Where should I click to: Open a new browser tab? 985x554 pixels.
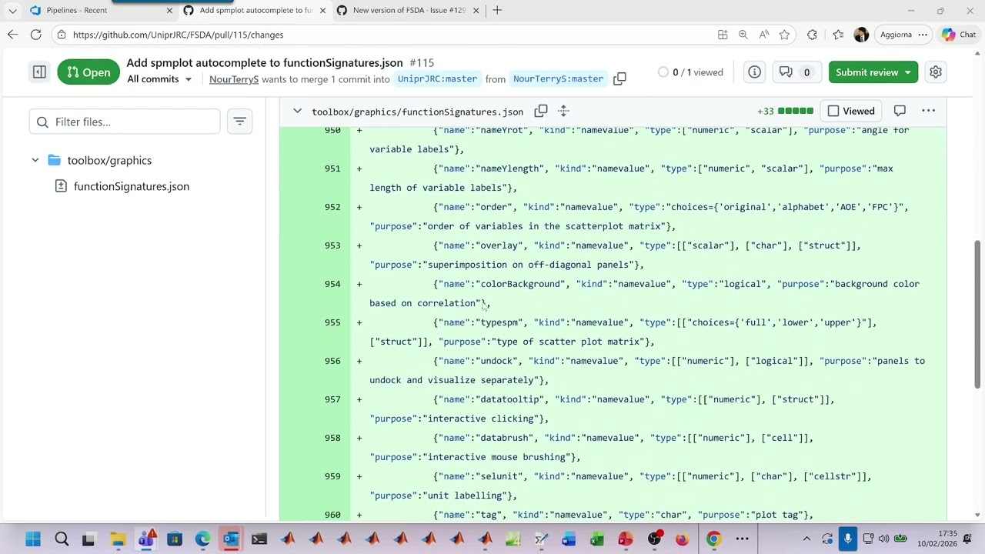497,10
